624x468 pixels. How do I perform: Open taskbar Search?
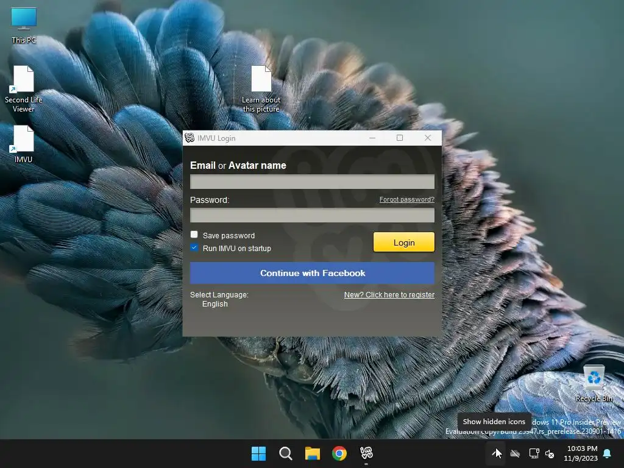point(285,453)
